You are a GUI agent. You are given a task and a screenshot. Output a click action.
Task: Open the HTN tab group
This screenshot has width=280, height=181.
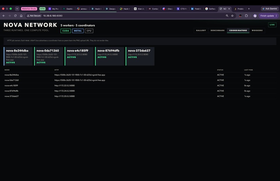42,9
